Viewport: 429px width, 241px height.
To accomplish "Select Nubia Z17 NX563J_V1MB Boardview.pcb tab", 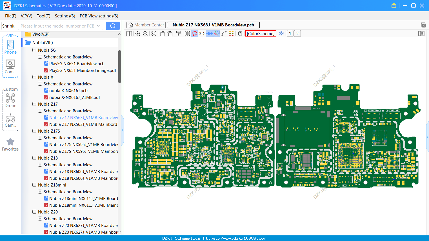I will pos(213,25).
